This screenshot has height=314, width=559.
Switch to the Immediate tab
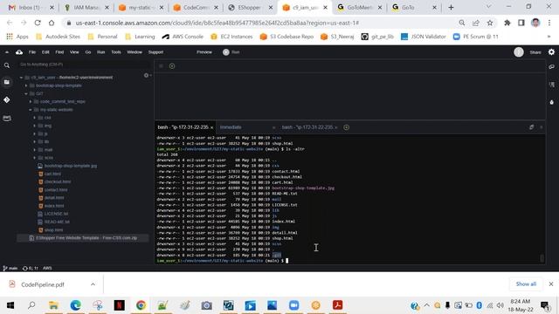click(231, 127)
